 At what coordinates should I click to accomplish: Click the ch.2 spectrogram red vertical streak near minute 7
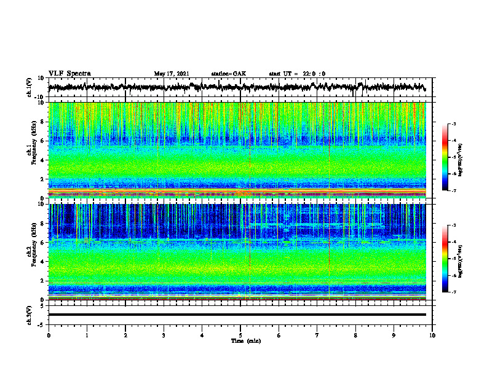tap(329, 252)
